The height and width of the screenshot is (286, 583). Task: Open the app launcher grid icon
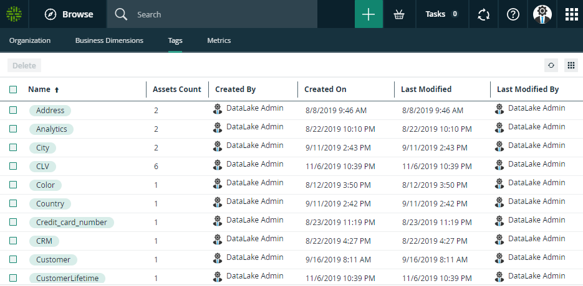coord(571,14)
